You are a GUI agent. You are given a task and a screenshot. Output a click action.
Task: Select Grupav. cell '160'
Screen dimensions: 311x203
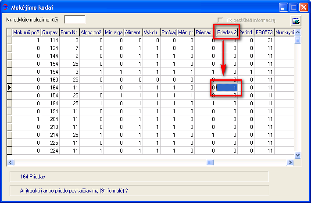pos(50,80)
